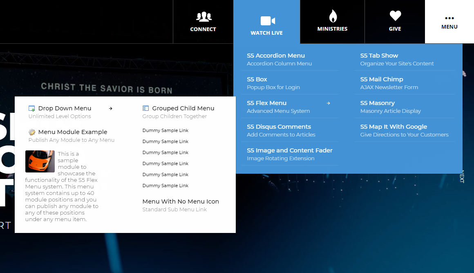
Task: Click the Give heart icon
Action: (395, 16)
